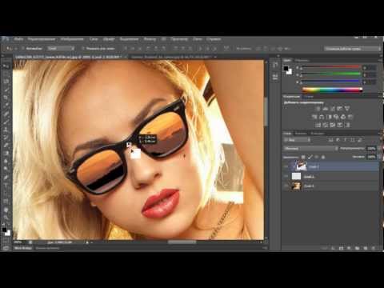
Task: Select the Eyedropper tool
Action: [6, 106]
